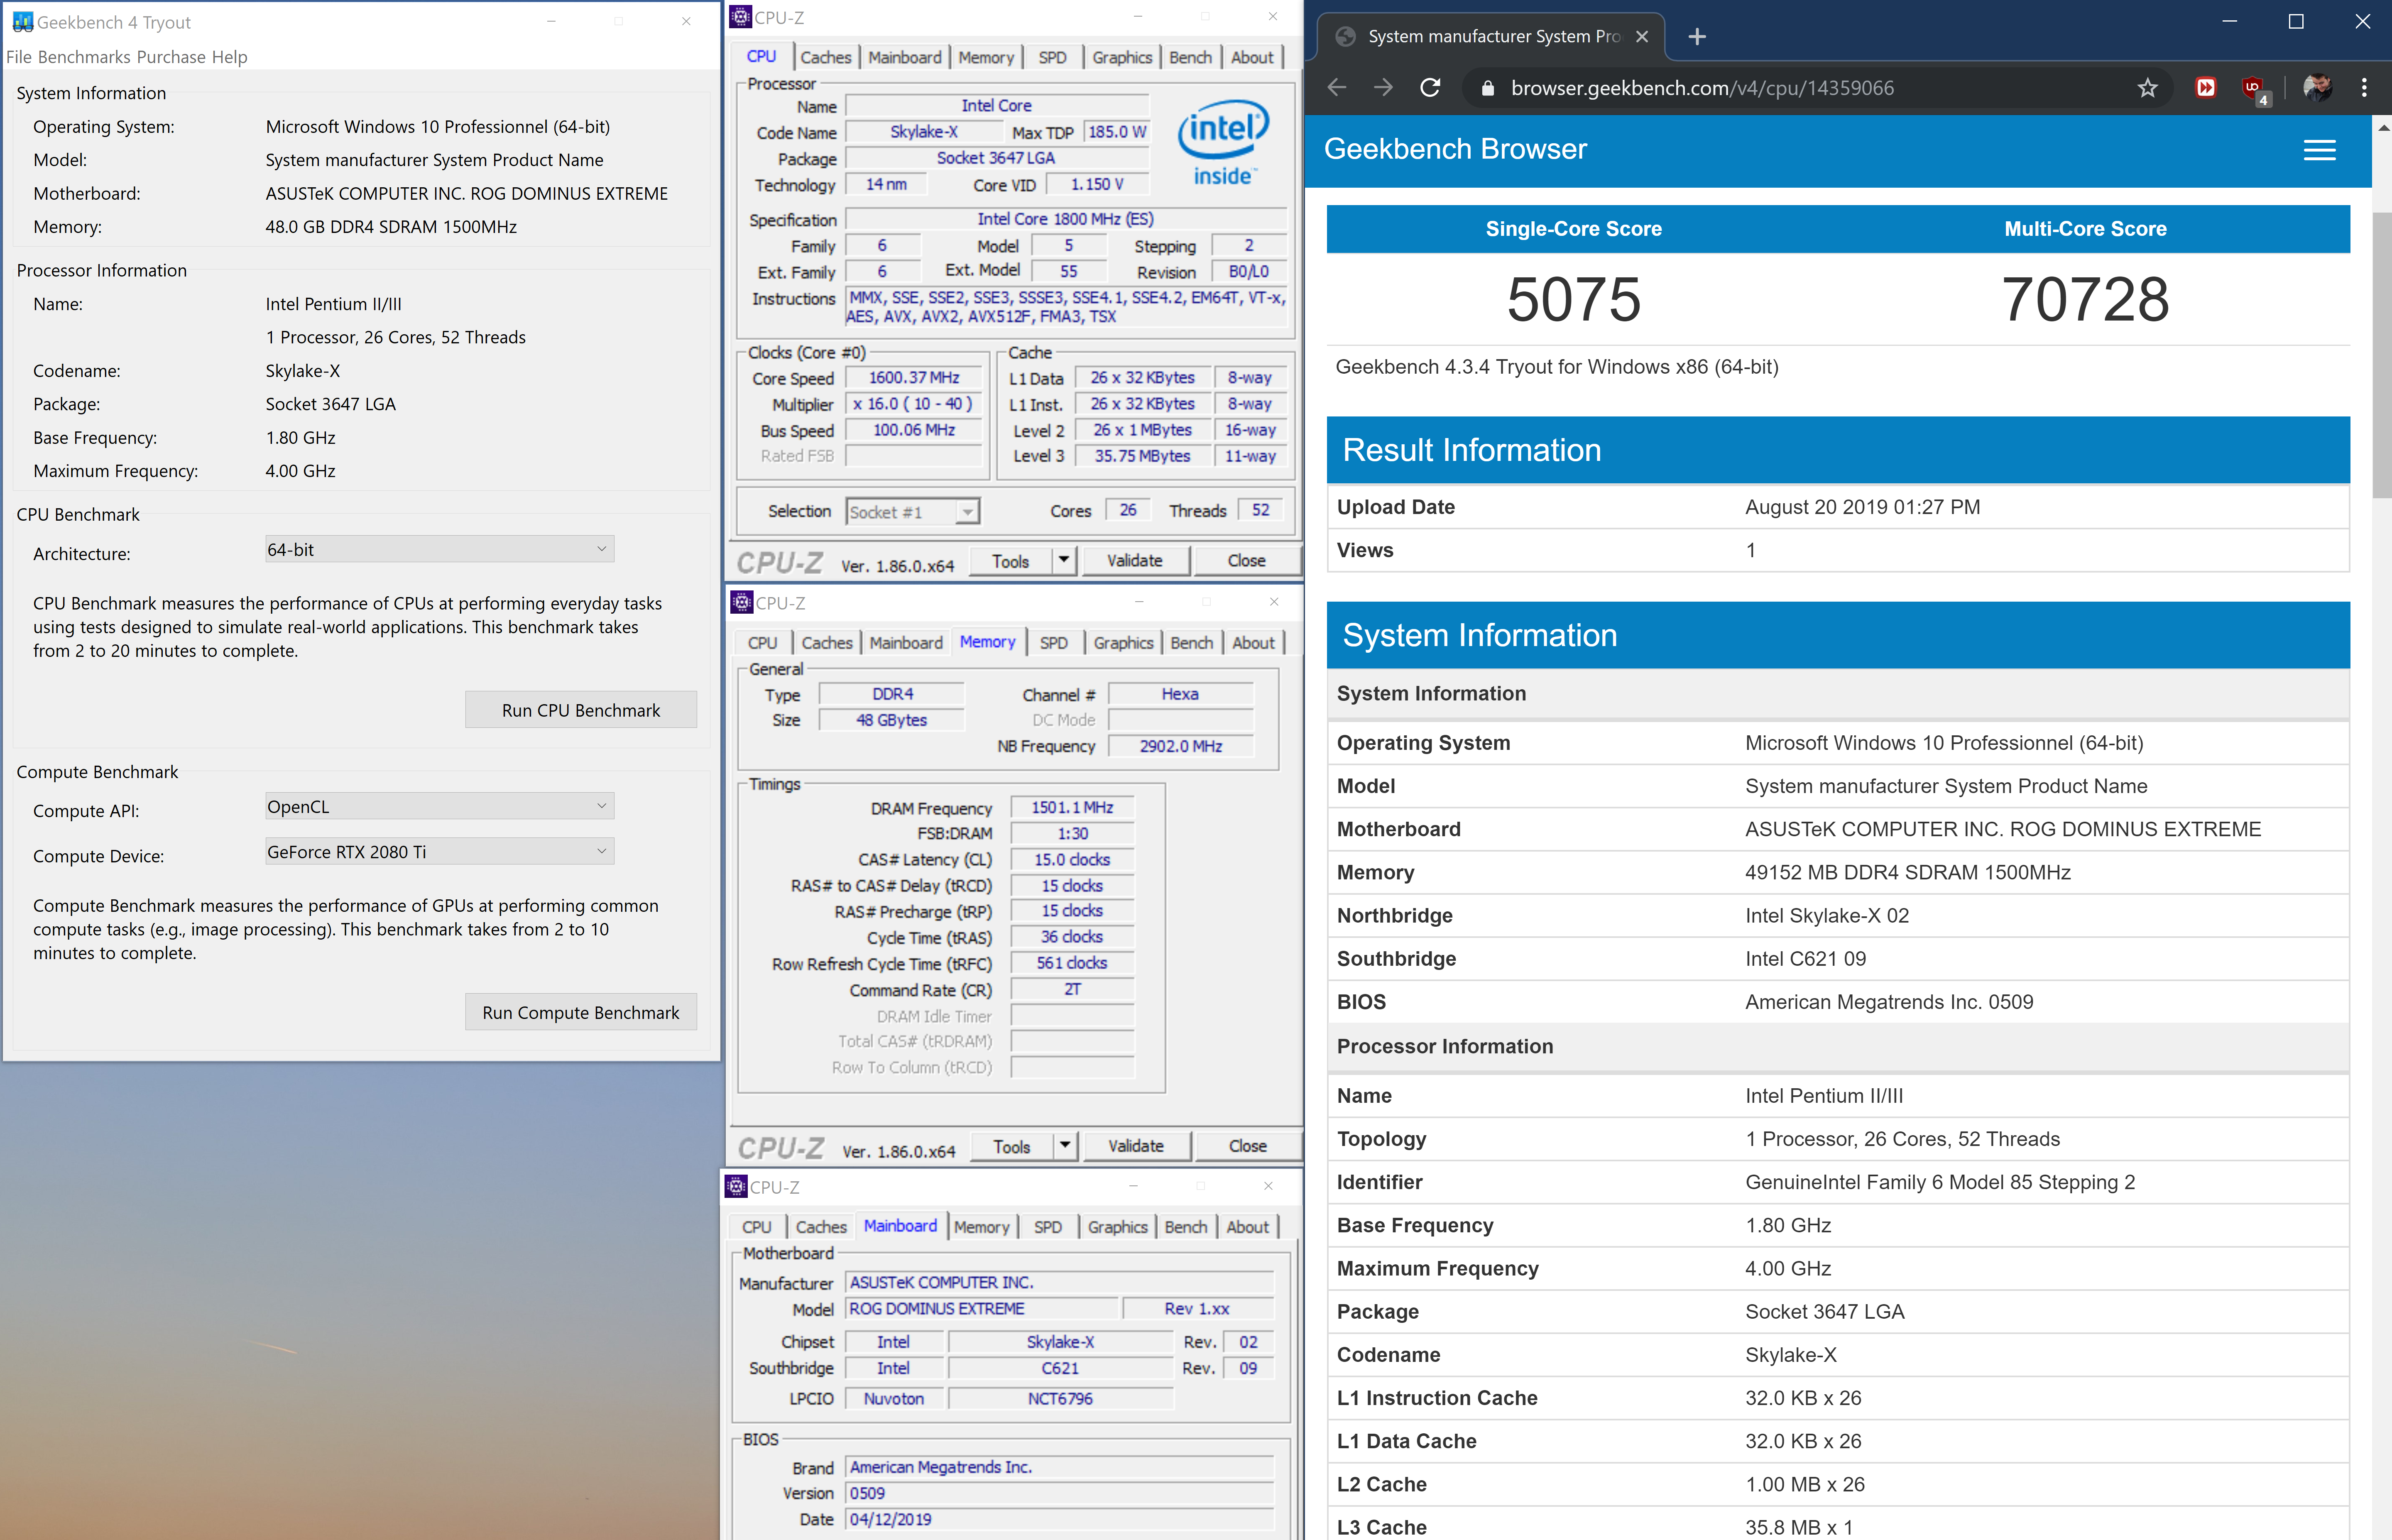The width and height of the screenshot is (2392, 1540).
Task: Select the Core Speed 1600.37 MHz value
Action: click(914, 377)
